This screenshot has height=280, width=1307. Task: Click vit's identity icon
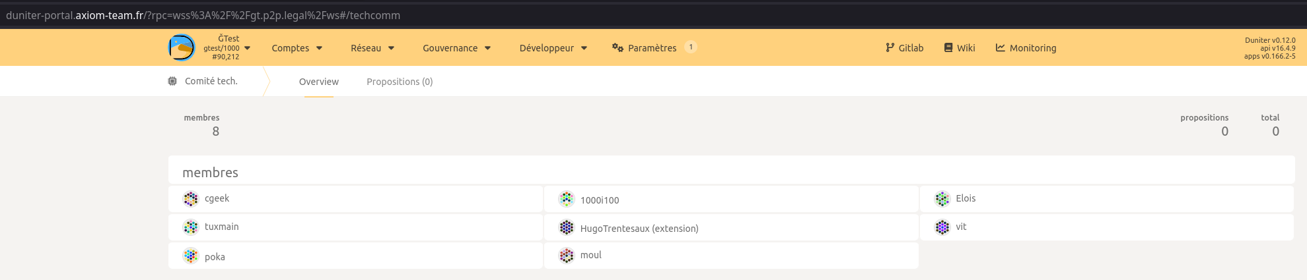click(x=942, y=227)
